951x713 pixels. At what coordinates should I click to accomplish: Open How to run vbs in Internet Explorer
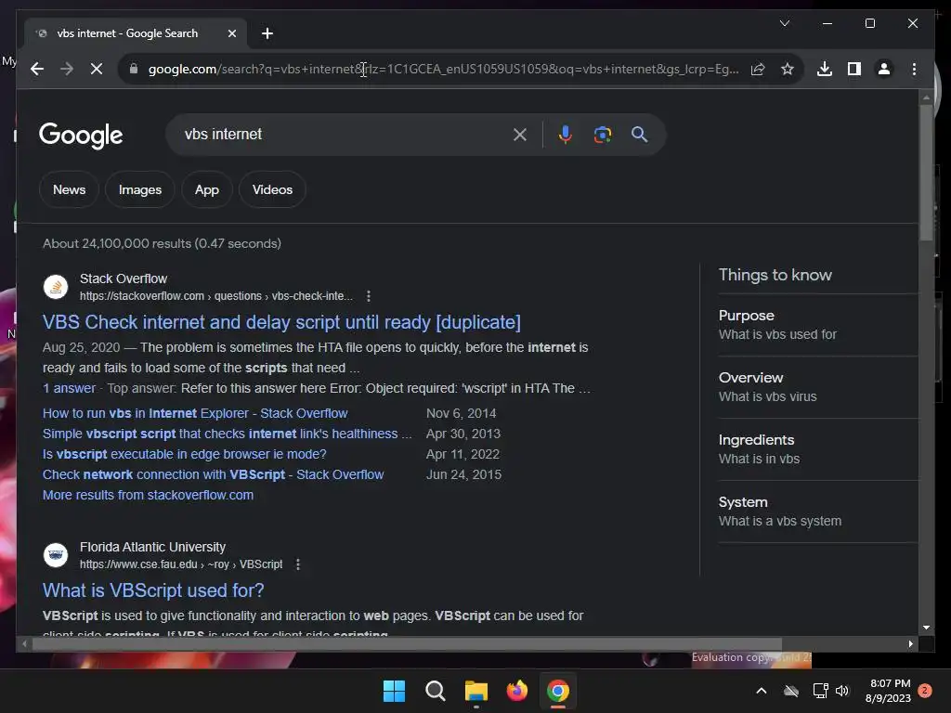click(x=195, y=413)
